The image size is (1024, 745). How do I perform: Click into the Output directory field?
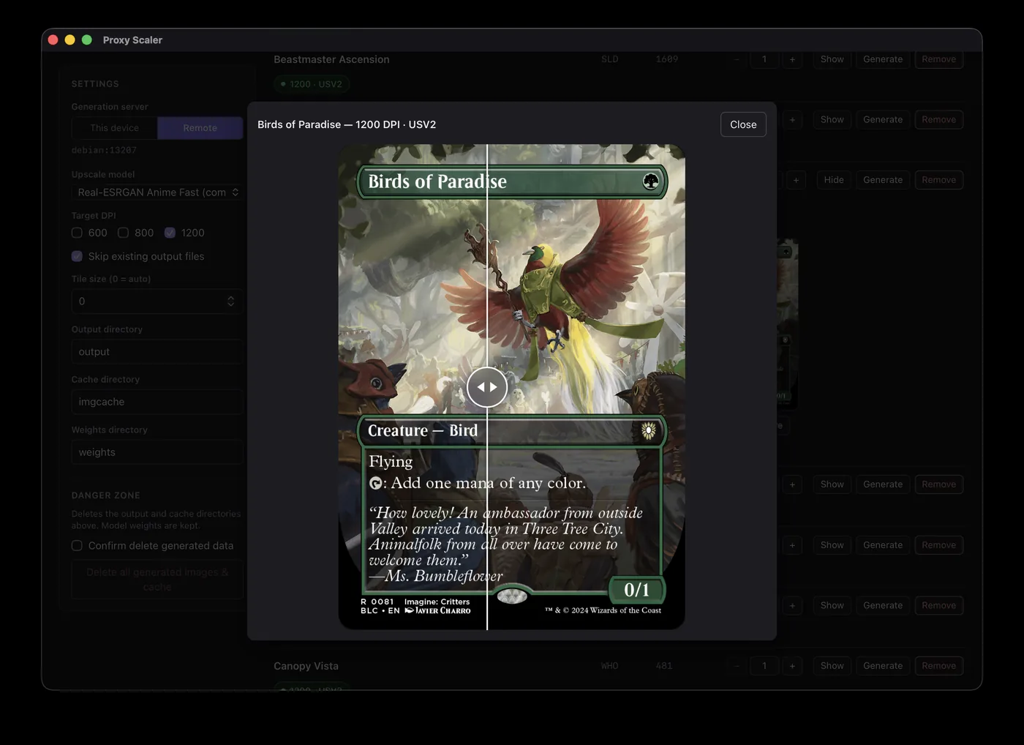pyautogui.click(x=157, y=352)
